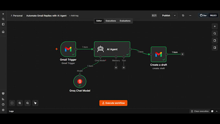Viewport: 220px width, 124px height.
Task: Add a Memory sub-node with its plus
Action: click(x=116, y=68)
